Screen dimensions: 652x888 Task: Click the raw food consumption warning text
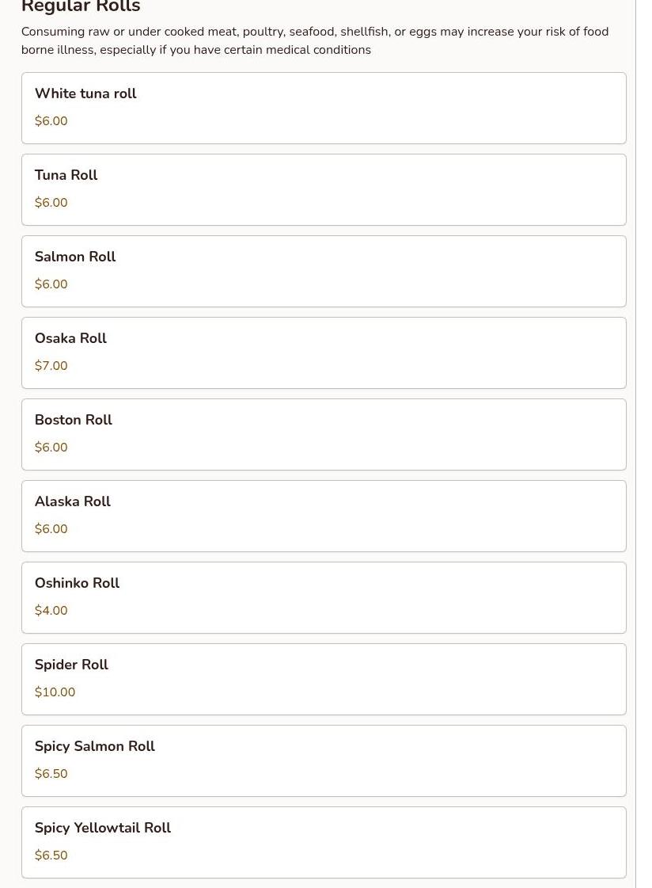314,40
